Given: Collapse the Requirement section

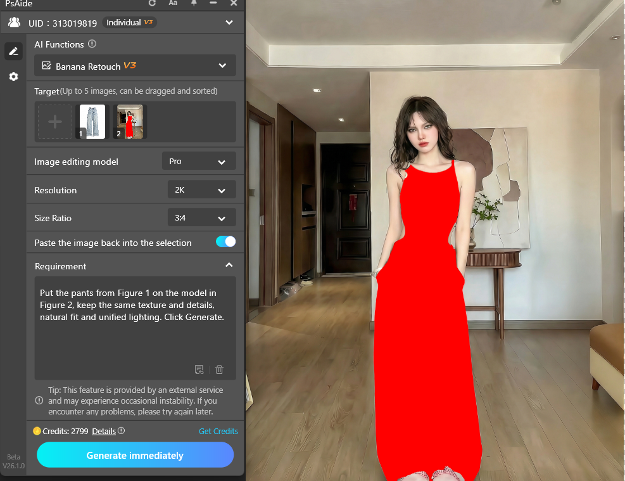Looking at the screenshot, I should pyautogui.click(x=229, y=266).
